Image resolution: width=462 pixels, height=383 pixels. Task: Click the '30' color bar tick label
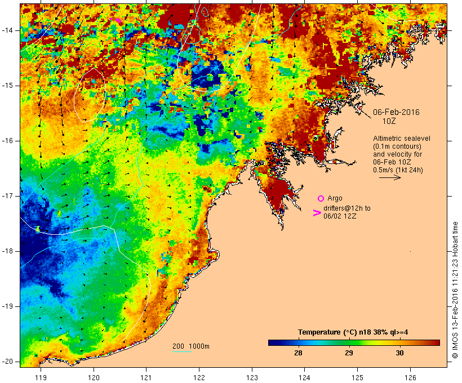(399, 353)
